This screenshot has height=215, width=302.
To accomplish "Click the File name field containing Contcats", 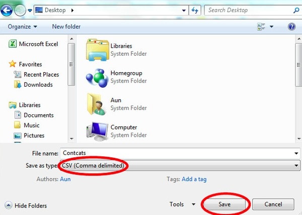I will [x=180, y=153].
